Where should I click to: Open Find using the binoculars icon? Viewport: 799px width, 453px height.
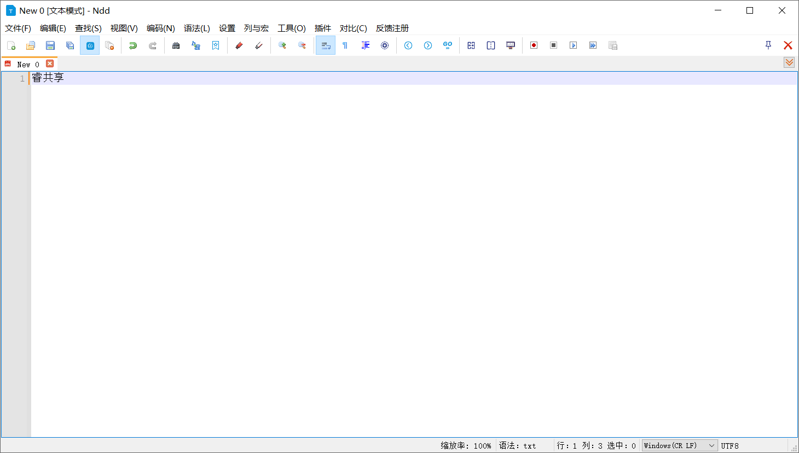point(176,45)
